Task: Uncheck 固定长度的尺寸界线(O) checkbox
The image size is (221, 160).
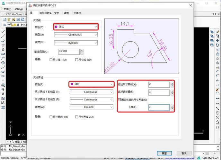Action: pos(119,100)
